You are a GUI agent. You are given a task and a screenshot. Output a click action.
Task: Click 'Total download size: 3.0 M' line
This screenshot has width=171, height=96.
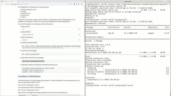coord(98,45)
